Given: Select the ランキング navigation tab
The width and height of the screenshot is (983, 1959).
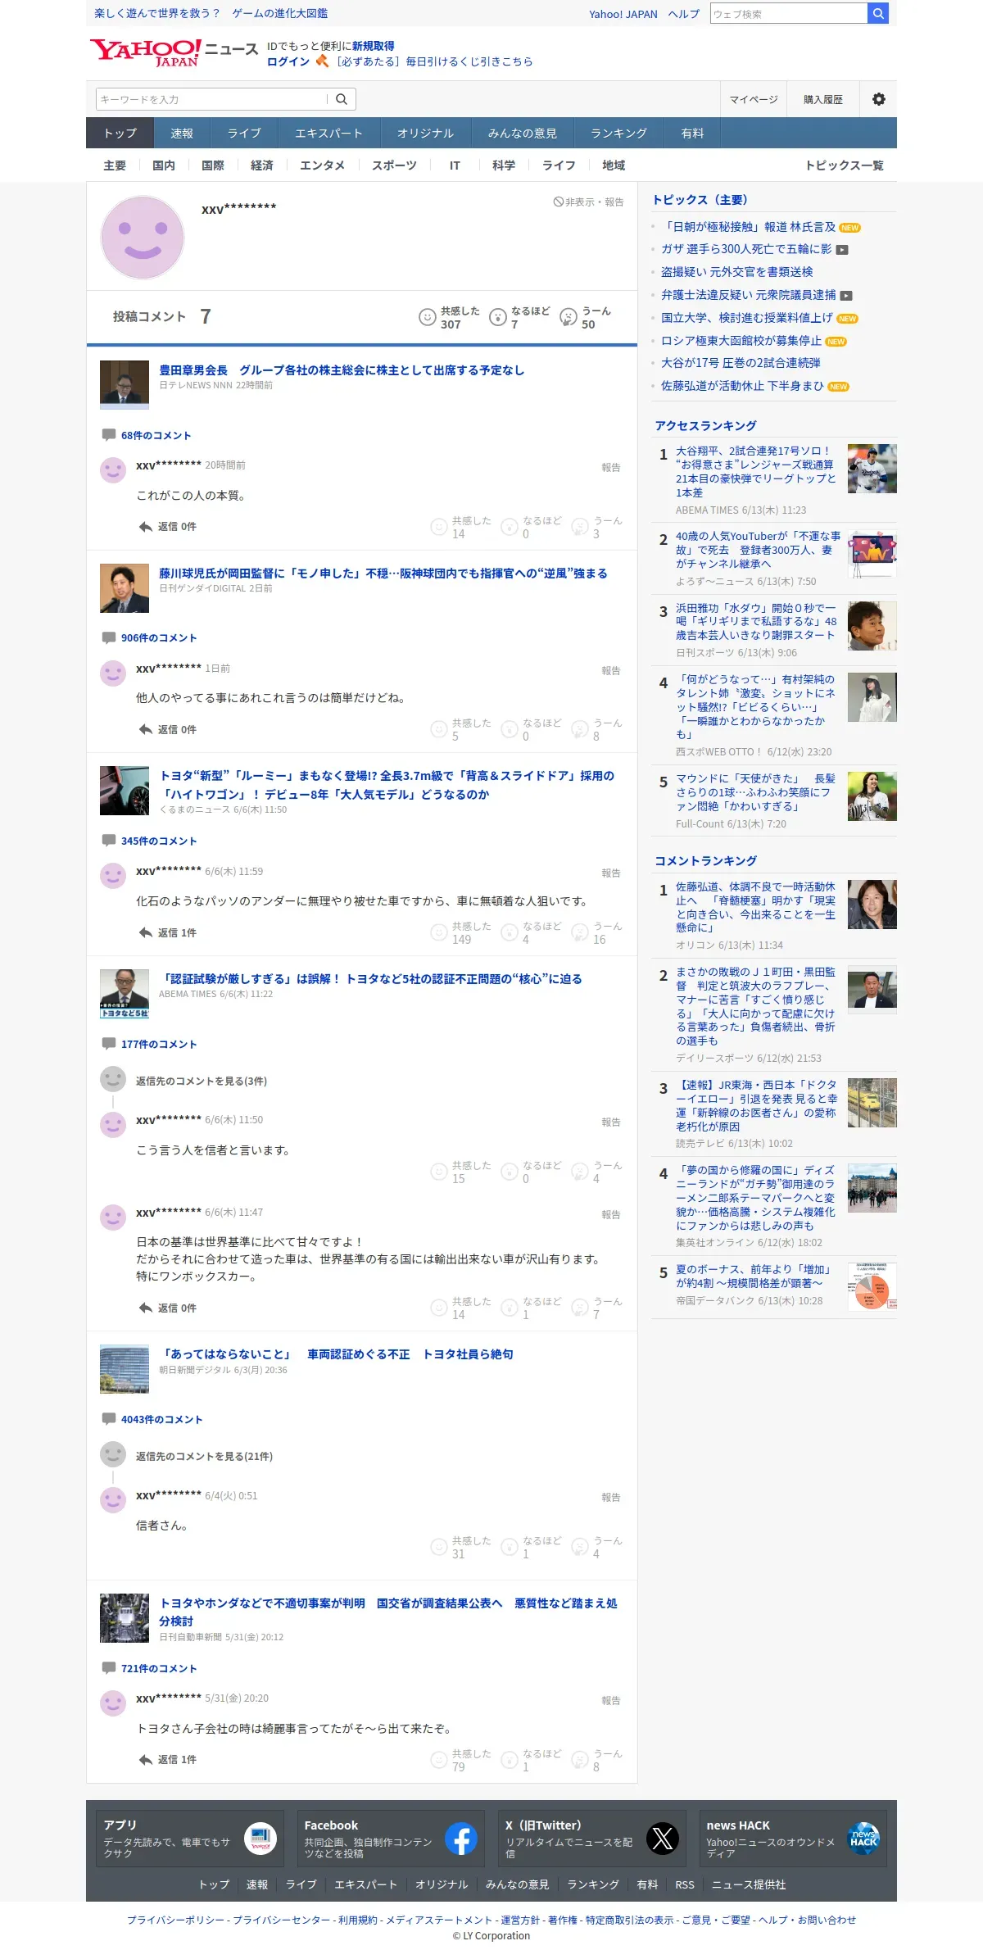Looking at the screenshot, I should click(618, 133).
